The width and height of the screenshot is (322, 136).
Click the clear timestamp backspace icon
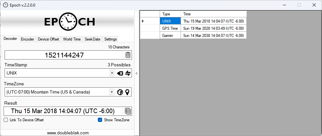point(120,73)
